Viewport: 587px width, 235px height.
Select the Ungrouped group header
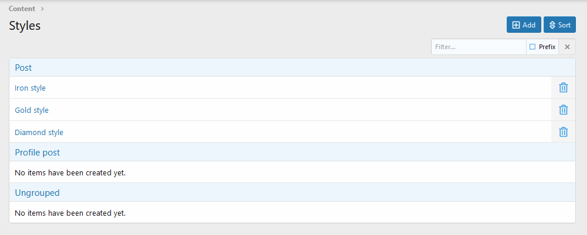pos(37,192)
